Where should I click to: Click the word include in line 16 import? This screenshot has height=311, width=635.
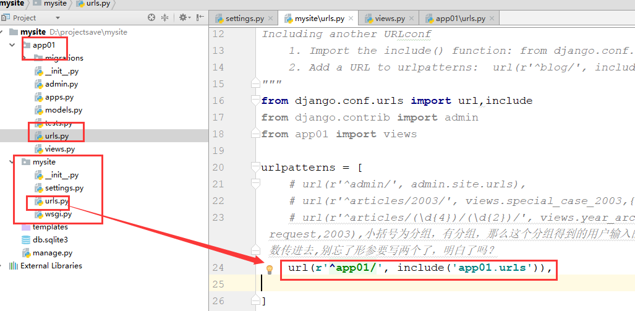pyautogui.click(x=509, y=100)
